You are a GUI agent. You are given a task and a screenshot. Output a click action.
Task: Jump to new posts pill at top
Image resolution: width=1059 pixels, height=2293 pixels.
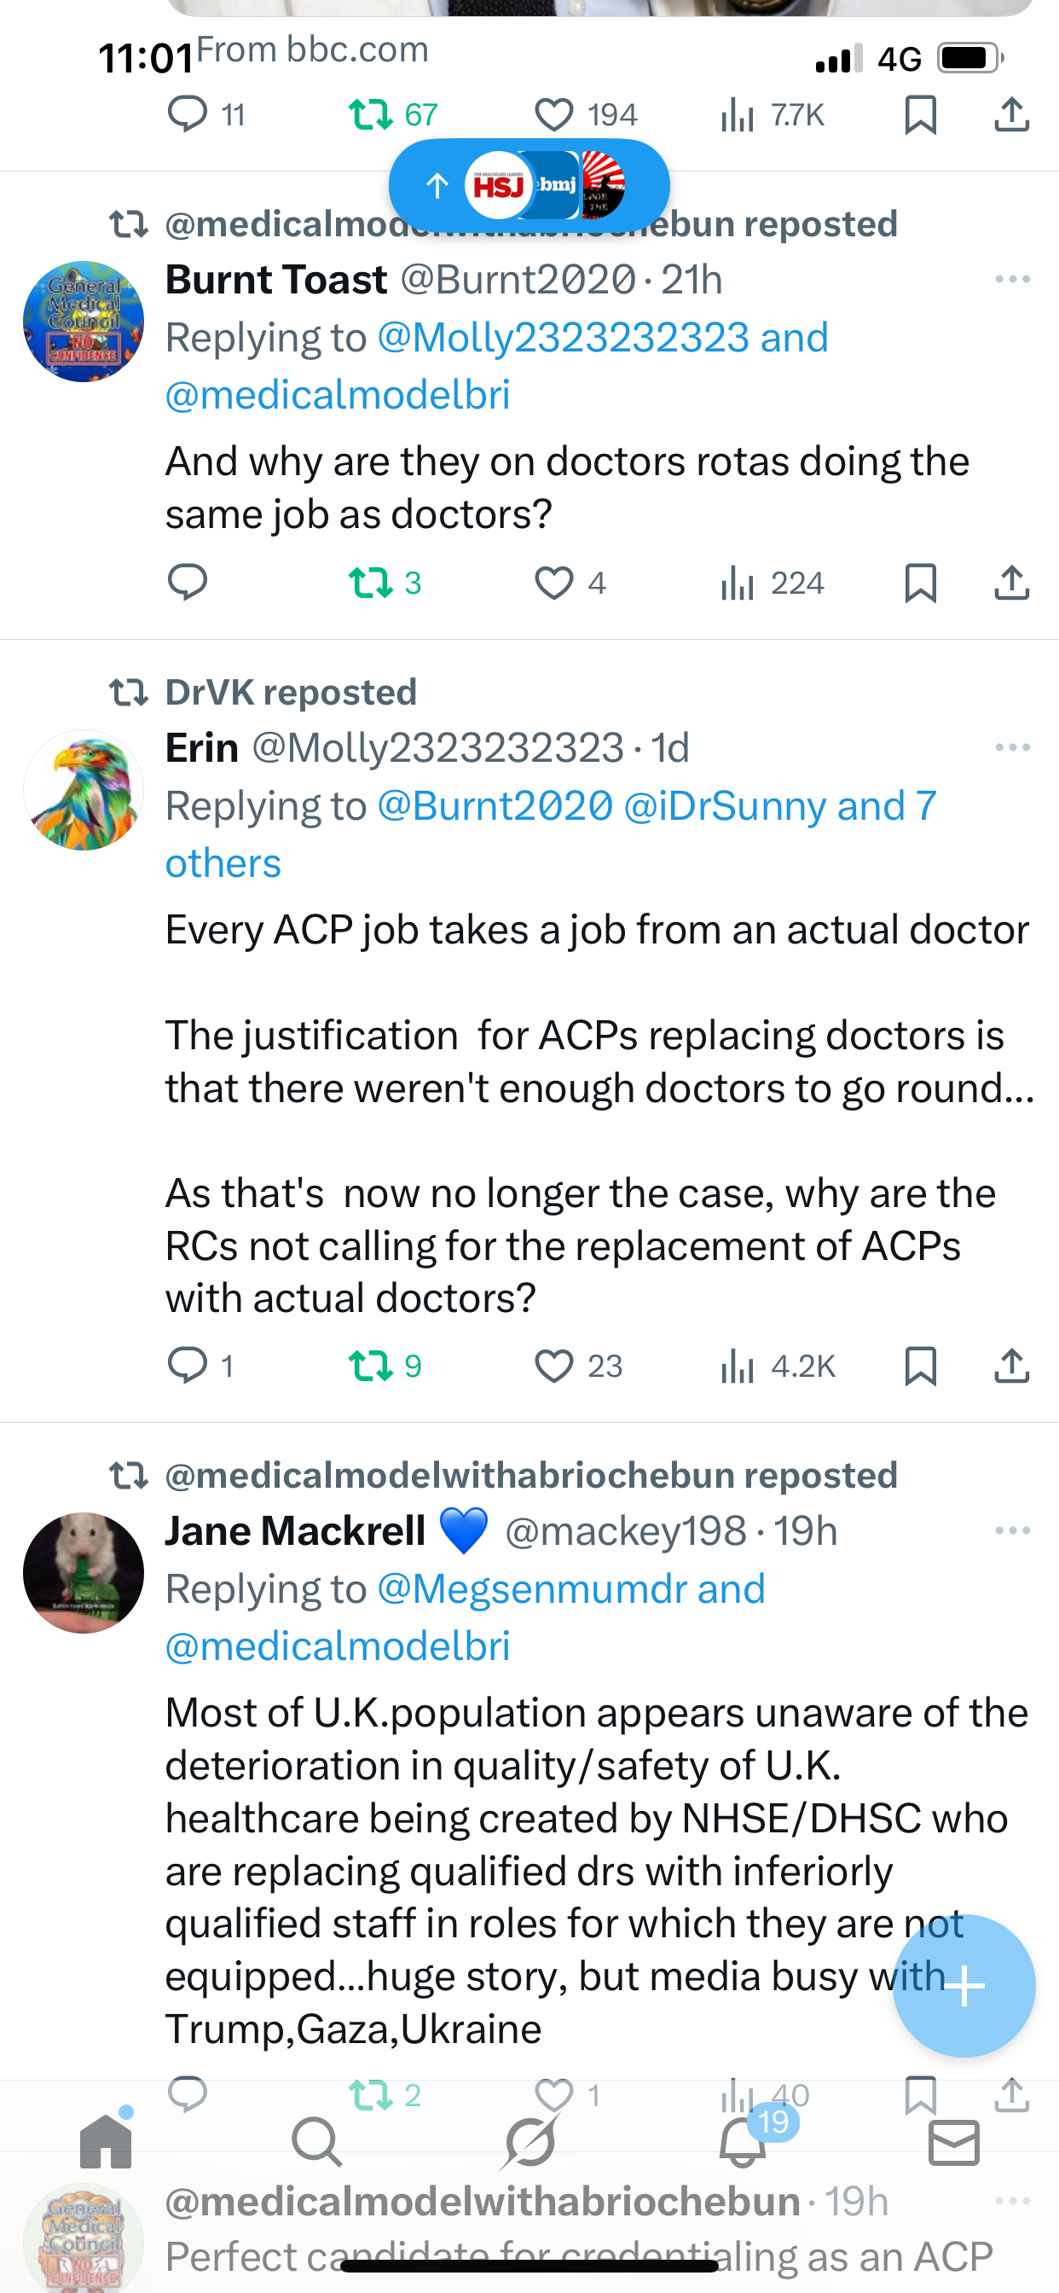[x=529, y=185]
